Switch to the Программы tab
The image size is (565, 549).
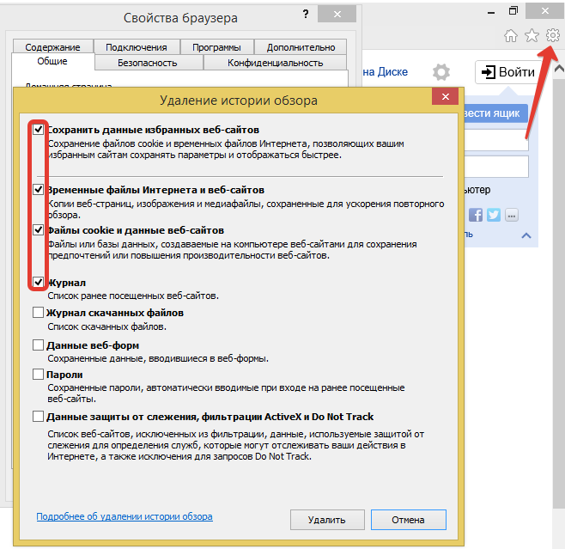click(x=217, y=47)
